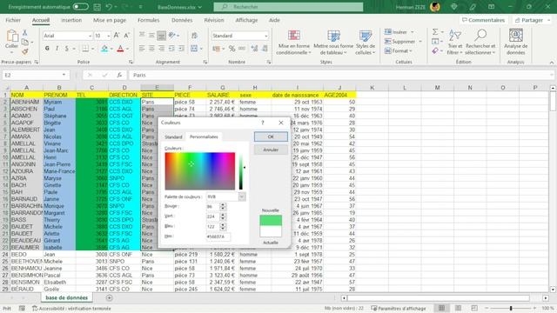
Task: Switch to the Formules ribbon tab
Action: pyautogui.click(x=149, y=20)
